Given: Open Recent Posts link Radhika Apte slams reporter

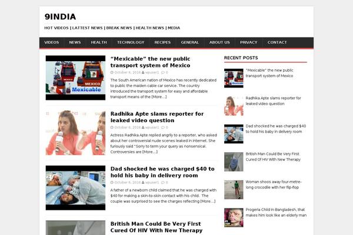Looking at the screenshot, I should tap(274, 101).
